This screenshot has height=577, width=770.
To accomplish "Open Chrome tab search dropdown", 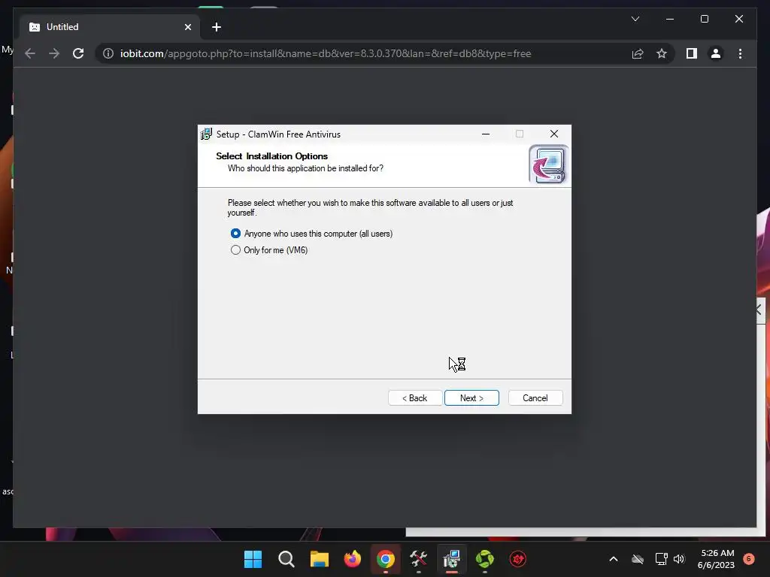I will [635, 19].
